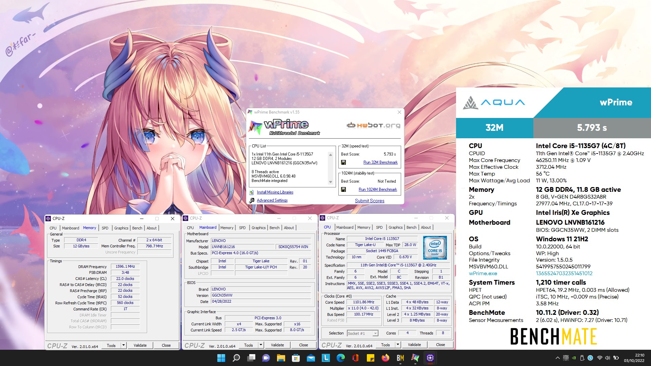This screenshot has height=366, width=651.
Task: Open the Mail app from taskbar
Action: (x=311, y=358)
